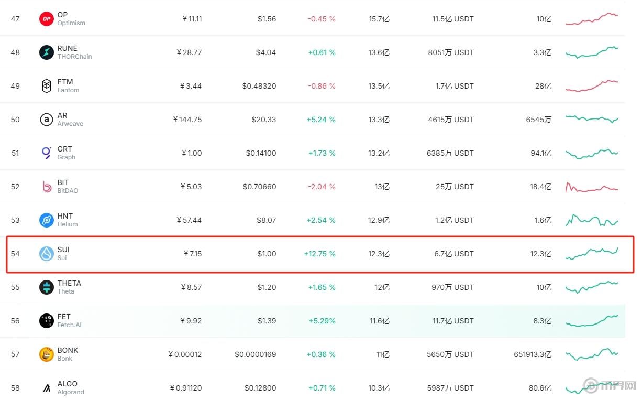
Task: Click the Helium HNT blue icon
Action: coord(47,220)
